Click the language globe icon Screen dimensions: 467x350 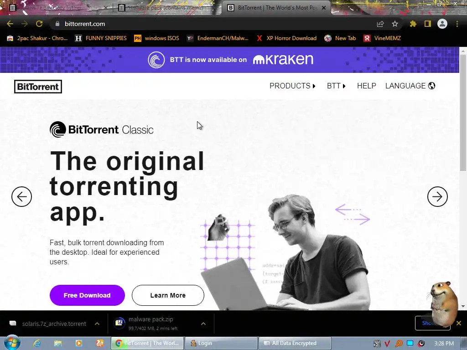click(431, 86)
